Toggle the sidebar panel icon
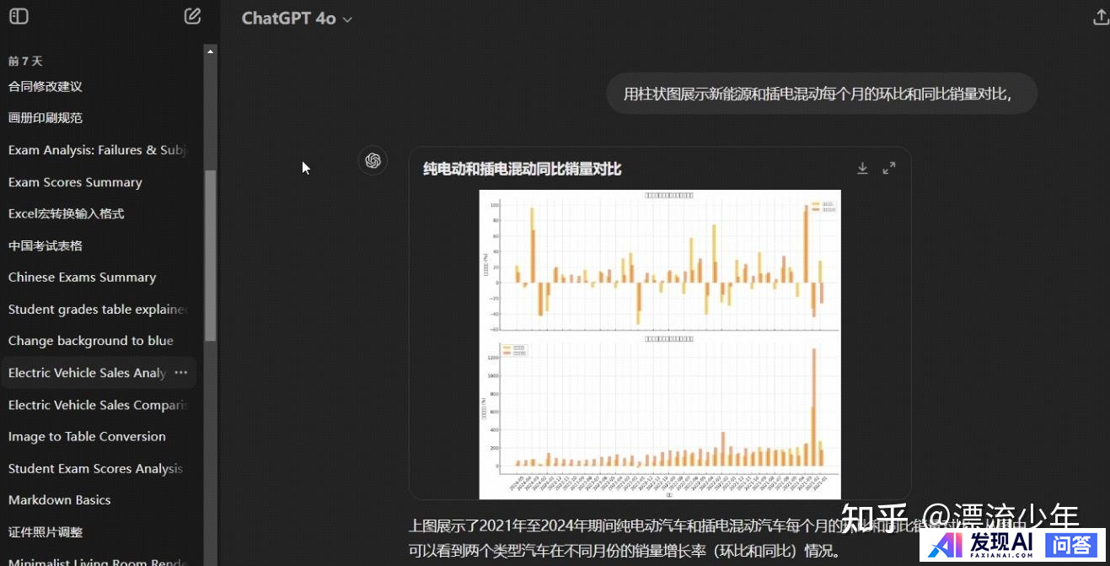Viewport: 1110px width, 566px height. [x=19, y=16]
